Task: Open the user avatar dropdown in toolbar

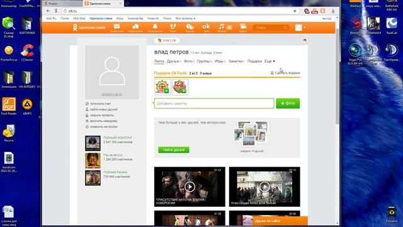Action: [300, 28]
